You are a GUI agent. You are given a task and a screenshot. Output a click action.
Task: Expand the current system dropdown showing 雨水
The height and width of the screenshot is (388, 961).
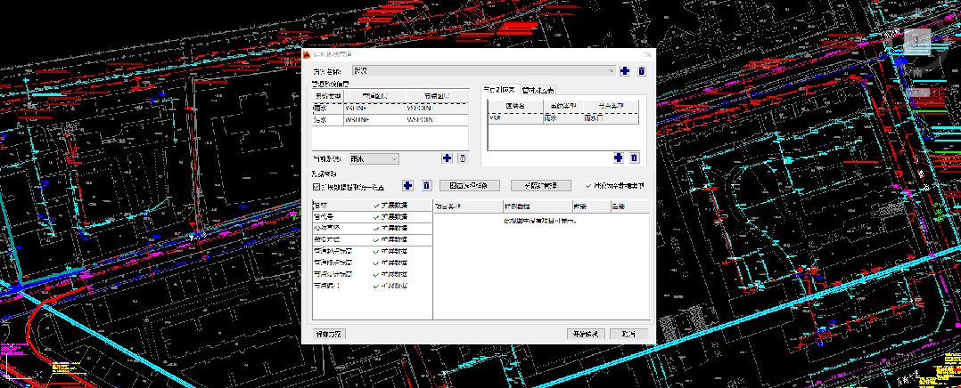[373, 158]
